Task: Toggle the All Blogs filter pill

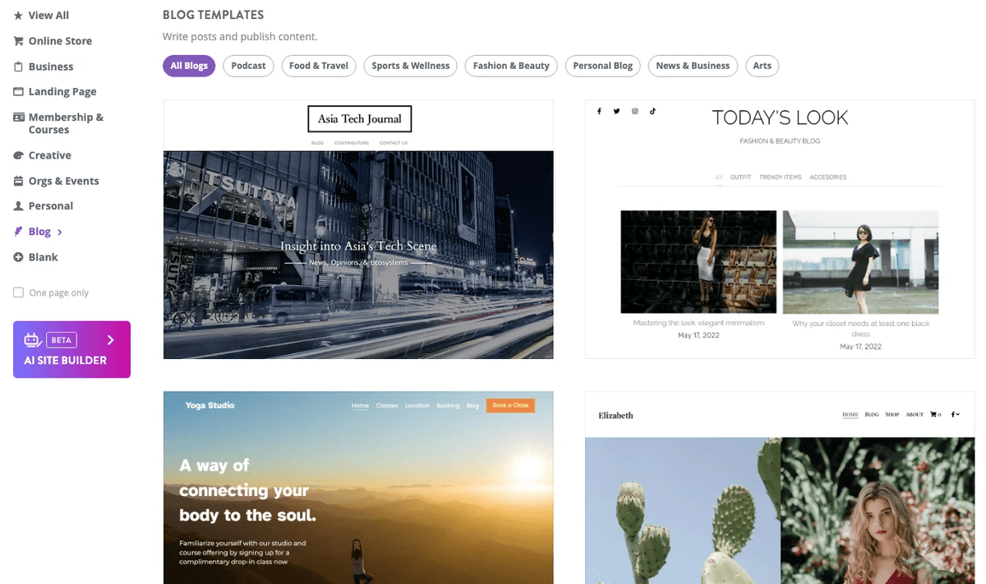Action: click(188, 65)
